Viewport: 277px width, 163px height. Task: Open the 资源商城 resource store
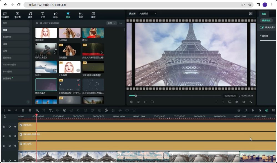[x=15, y=78]
